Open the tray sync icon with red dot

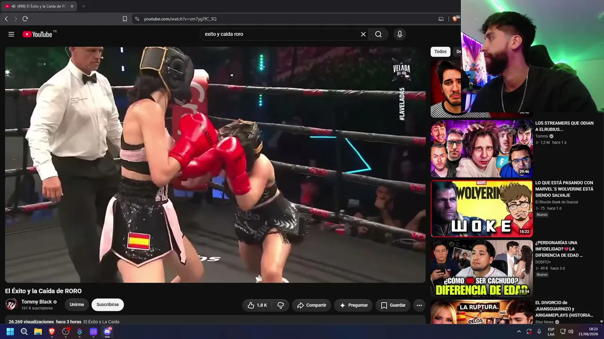[529, 331]
